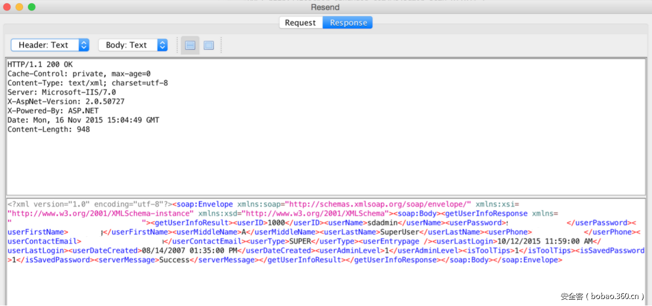Click the Resend window title bar
The image size is (652, 306).
(325, 7)
